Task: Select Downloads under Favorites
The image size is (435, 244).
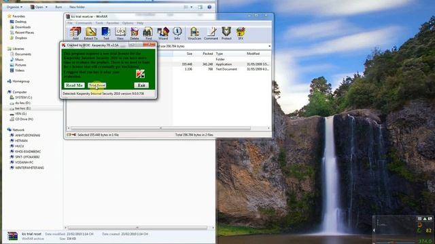Action: (x=20, y=27)
